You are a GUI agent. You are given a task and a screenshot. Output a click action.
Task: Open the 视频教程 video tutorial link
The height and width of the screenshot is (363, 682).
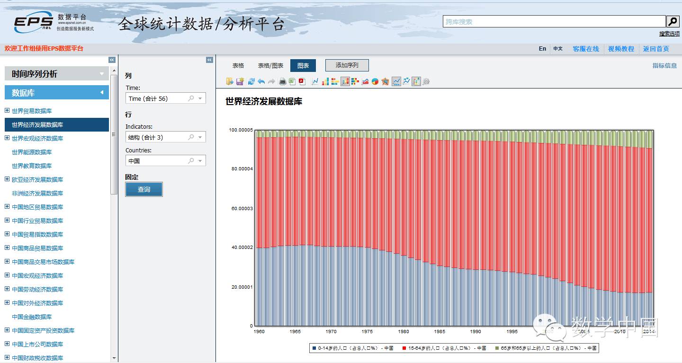(x=621, y=49)
